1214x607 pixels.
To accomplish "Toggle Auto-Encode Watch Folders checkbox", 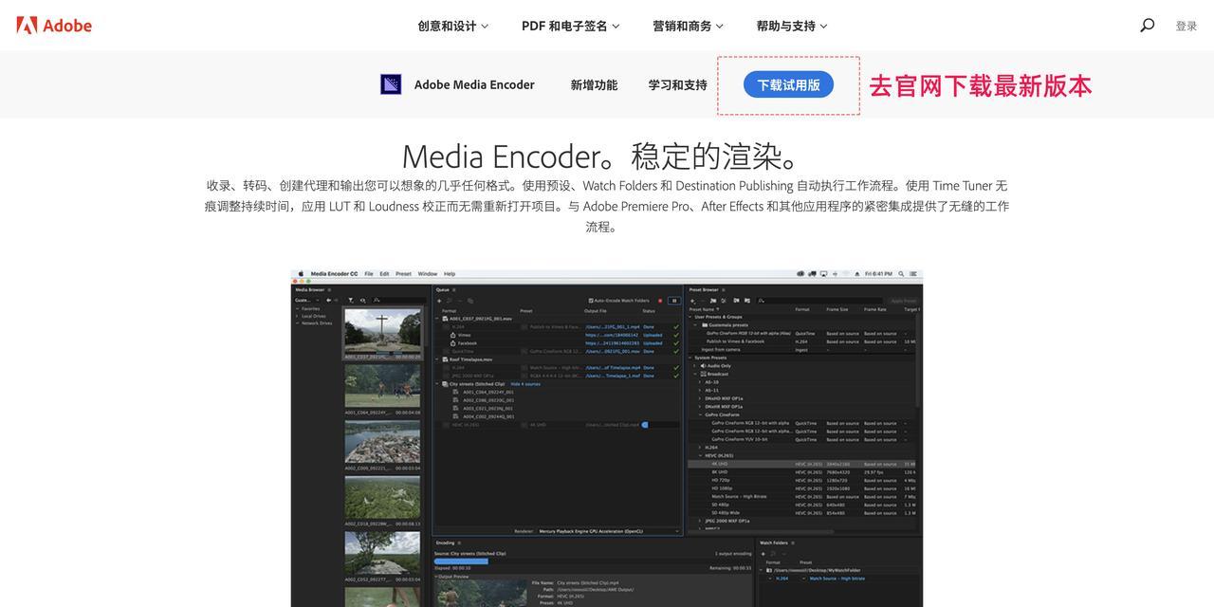I will 592,301.
